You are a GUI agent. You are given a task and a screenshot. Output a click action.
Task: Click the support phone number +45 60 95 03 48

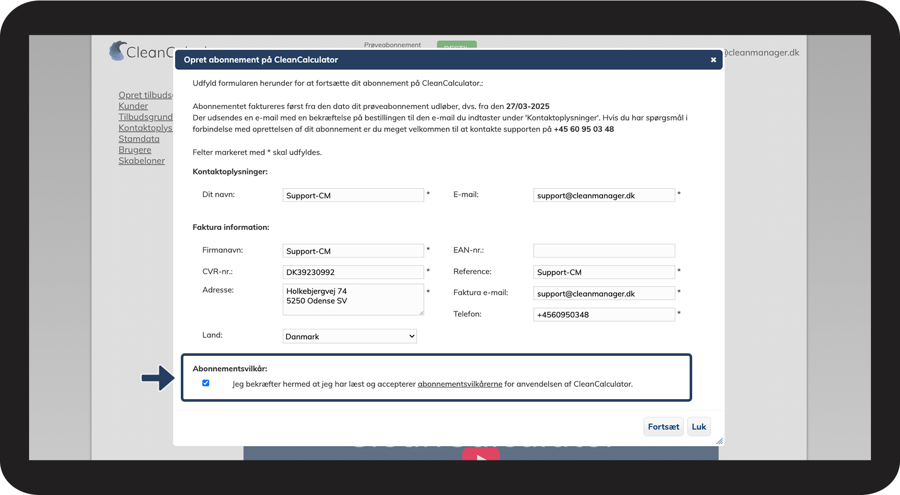(584, 129)
